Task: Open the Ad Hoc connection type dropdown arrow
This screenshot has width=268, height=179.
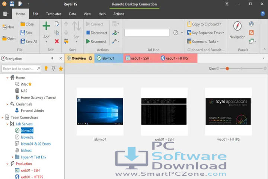Action: pos(182,32)
